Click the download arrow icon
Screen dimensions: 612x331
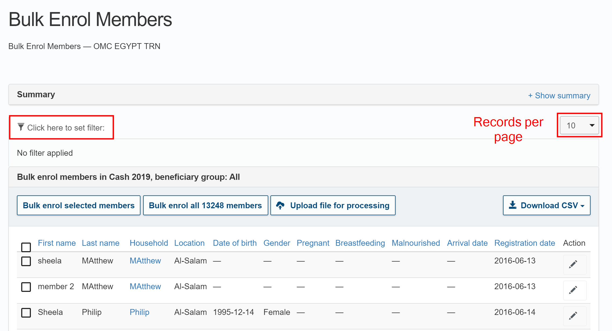tap(512, 205)
